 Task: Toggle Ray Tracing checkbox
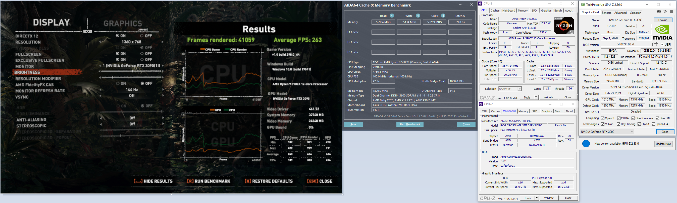(619, 124)
